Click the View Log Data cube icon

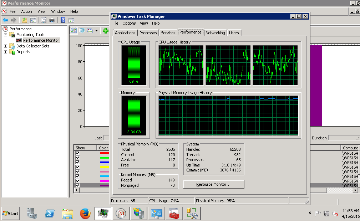point(82,31)
